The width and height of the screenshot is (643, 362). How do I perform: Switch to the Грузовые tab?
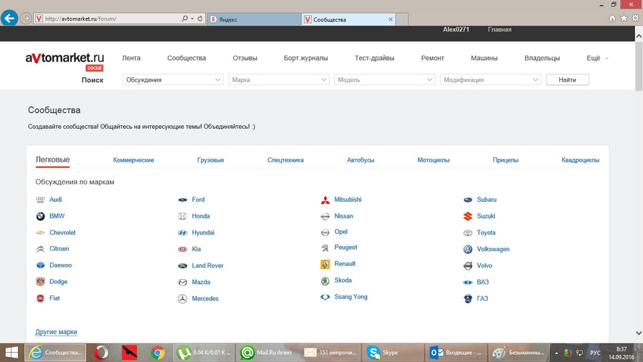[x=211, y=160]
